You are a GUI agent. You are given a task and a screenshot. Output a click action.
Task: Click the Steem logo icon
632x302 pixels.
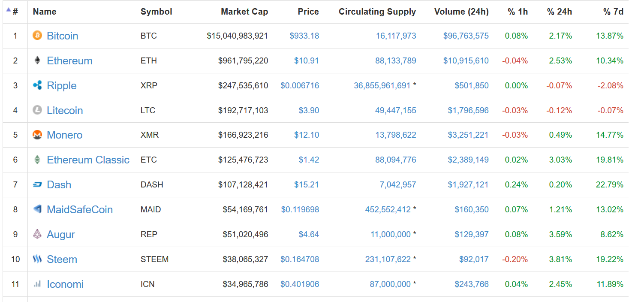37,259
